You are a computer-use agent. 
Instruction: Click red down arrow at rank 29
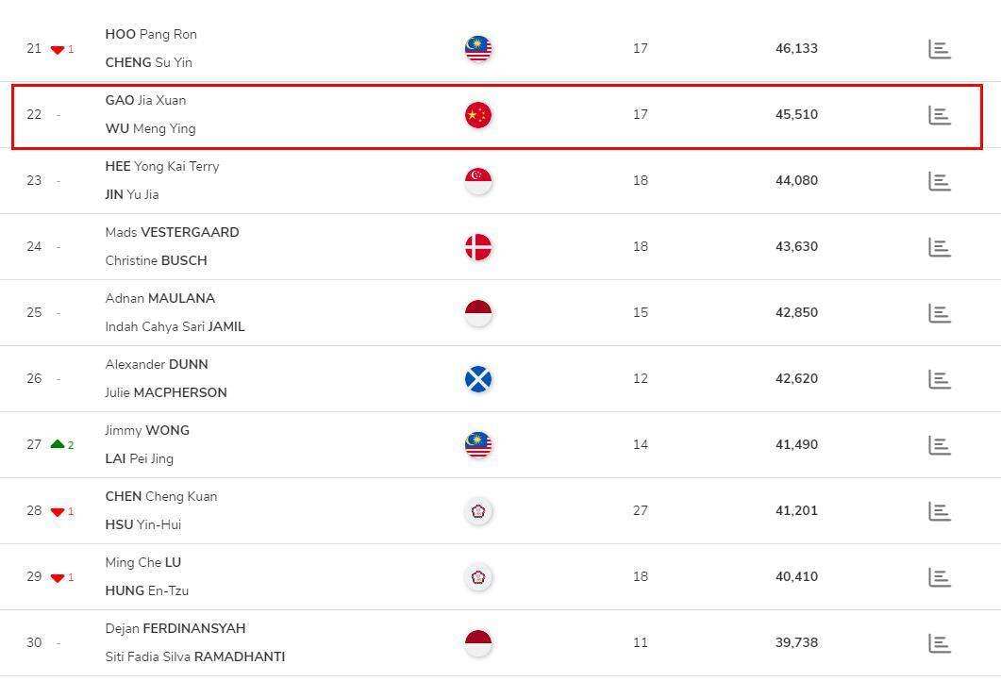click(x=58, y=577)
